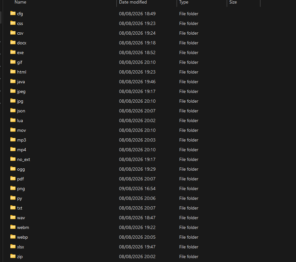Click the Size column header

coord(233,2)
